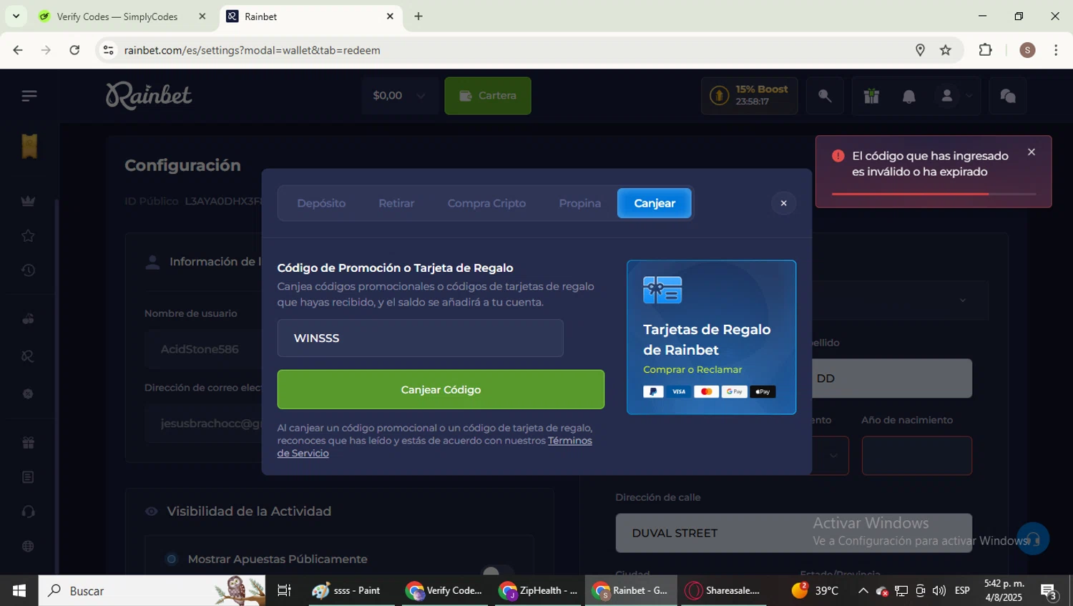The height and width of the screenshot is (606, 1073).
Task: Bookmark this page with the star
Action: [946, 50]
